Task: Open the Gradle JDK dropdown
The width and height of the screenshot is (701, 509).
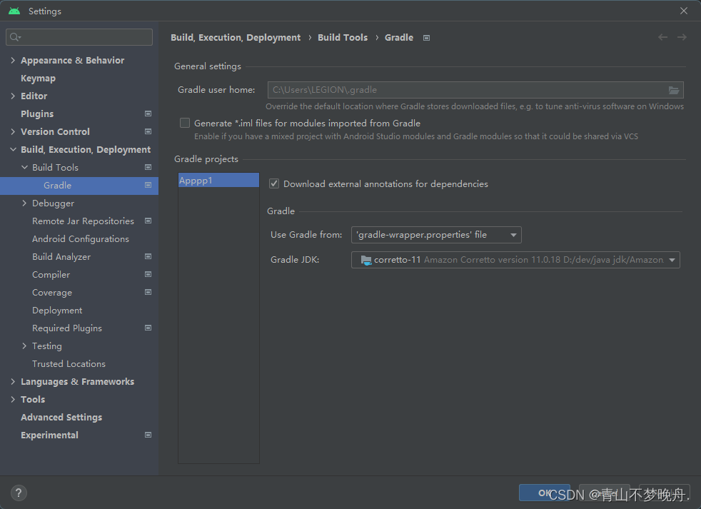Action: 515,260
